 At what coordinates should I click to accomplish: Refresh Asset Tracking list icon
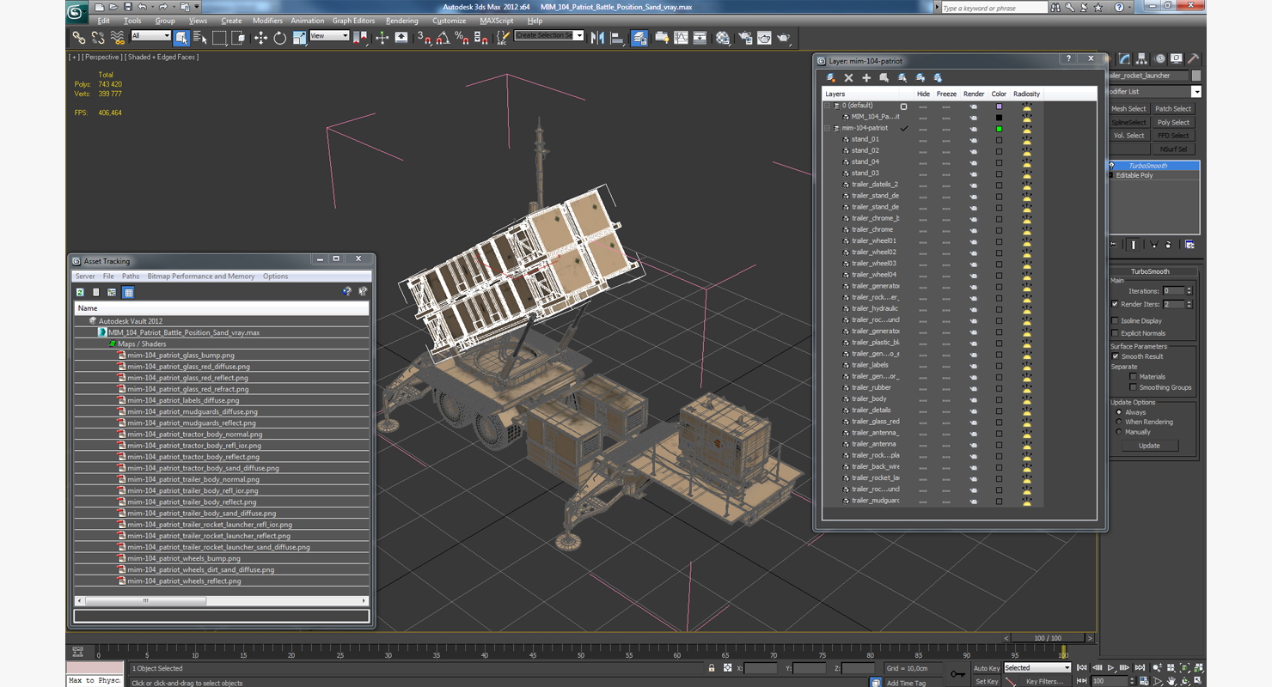(80, 293)
